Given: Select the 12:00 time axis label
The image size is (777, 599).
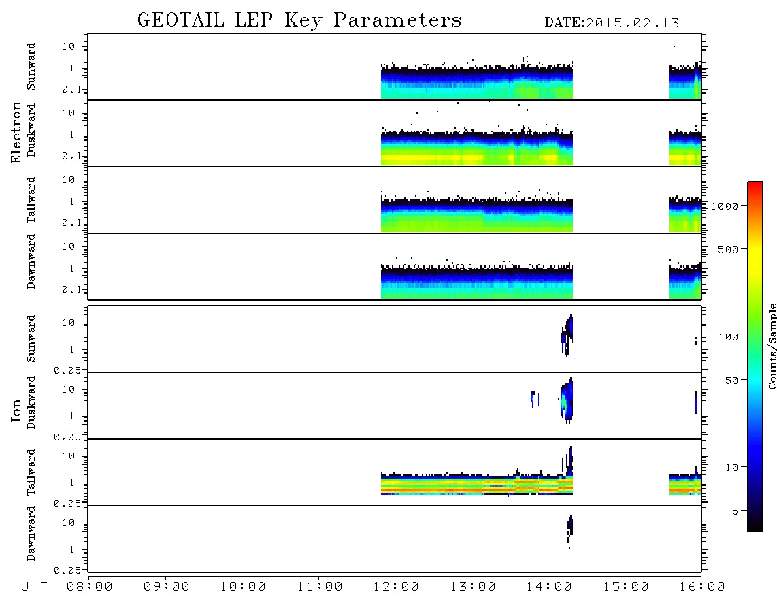Looking at the screenshot, I should tap(396, 587).
